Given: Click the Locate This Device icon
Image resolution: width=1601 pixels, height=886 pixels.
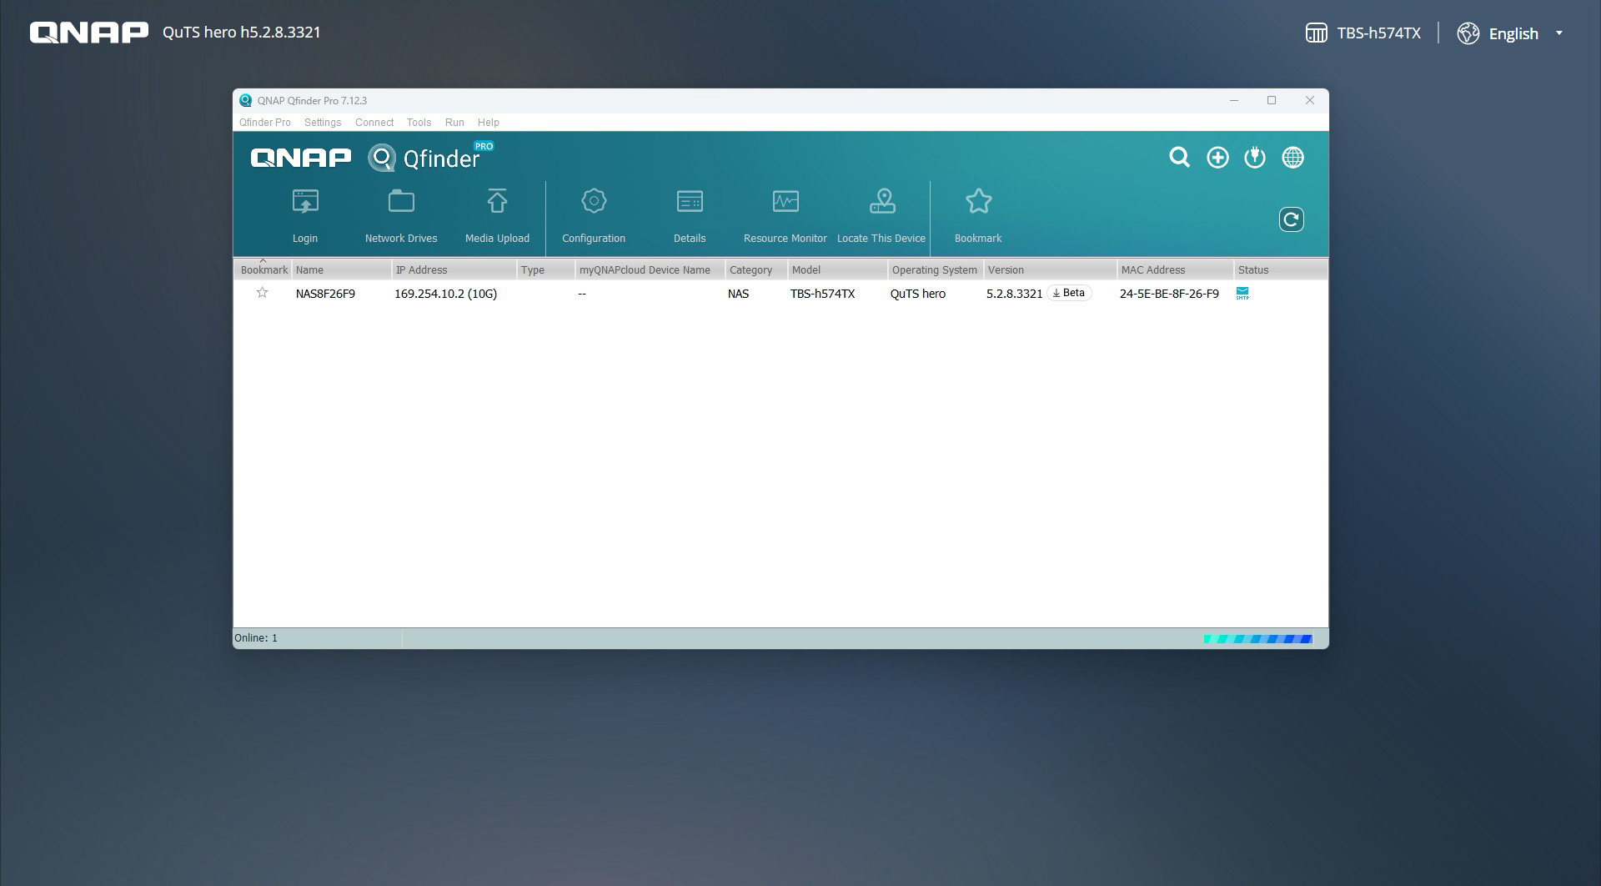Looking at the screenshot, I should point(881,203).
